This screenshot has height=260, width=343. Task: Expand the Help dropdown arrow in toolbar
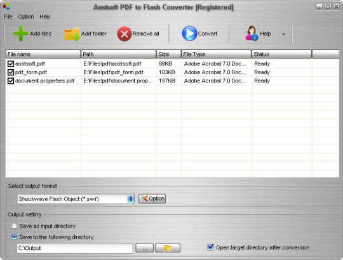point(283,34)
